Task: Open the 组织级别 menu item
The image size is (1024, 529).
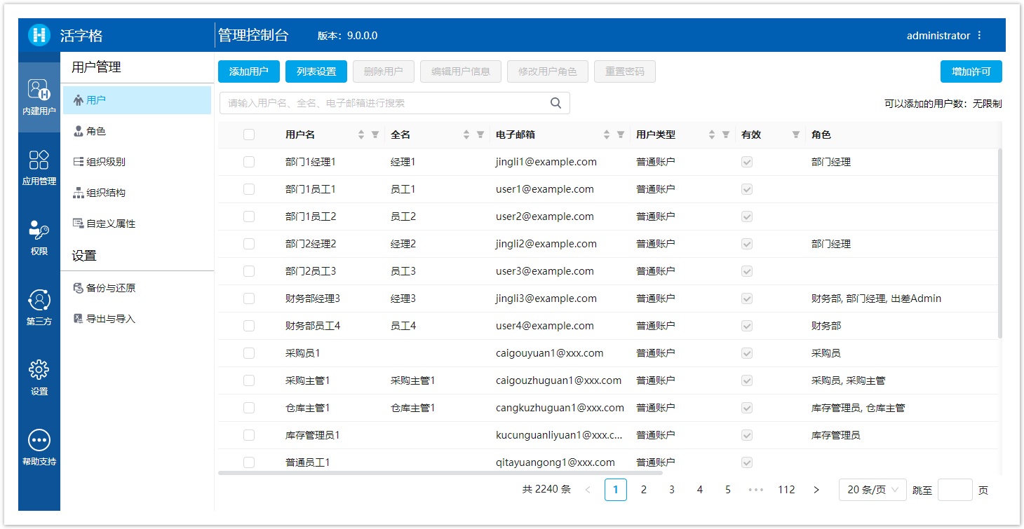Action: click(x=137, y=162)
